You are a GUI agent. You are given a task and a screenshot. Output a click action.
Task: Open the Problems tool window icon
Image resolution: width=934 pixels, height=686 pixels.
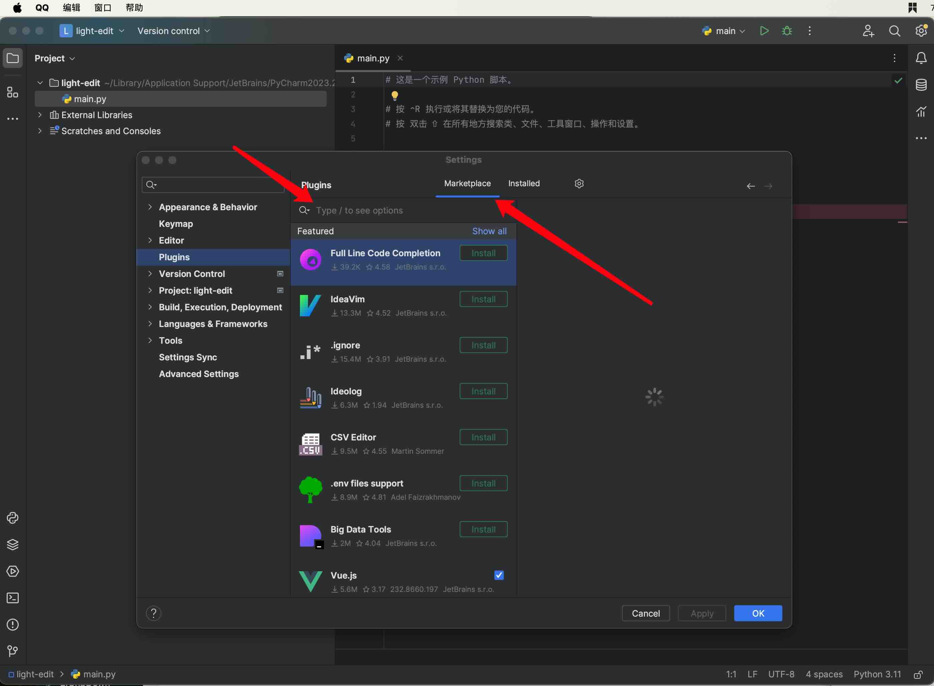coord(12,625)
